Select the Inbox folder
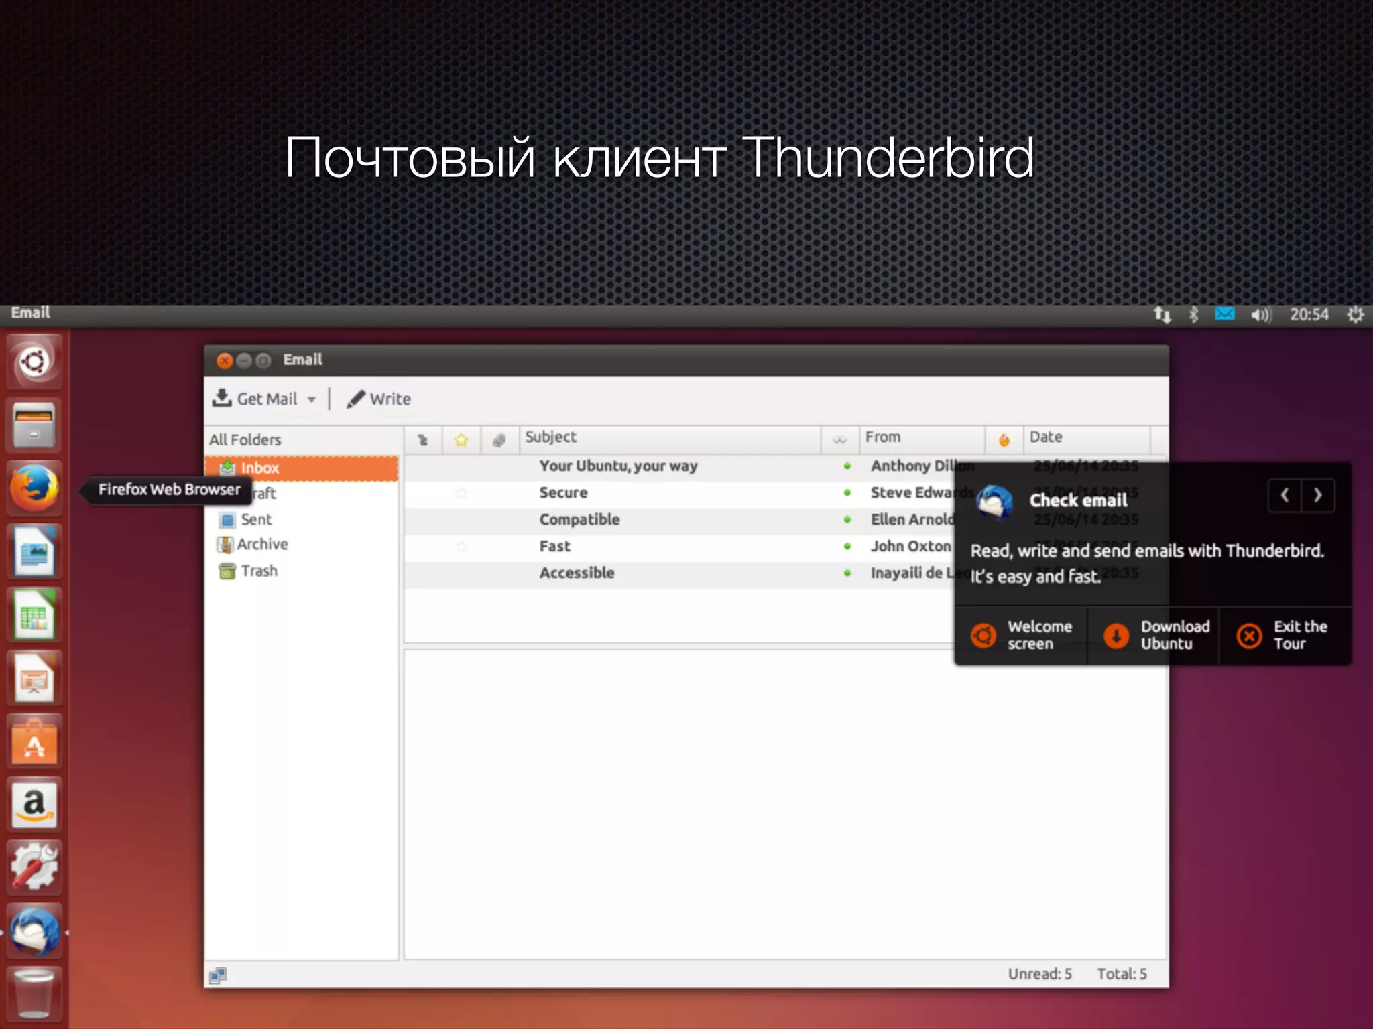This screenshot has width=1373, height=1029. pyautogui.click(x=302, y=468)
